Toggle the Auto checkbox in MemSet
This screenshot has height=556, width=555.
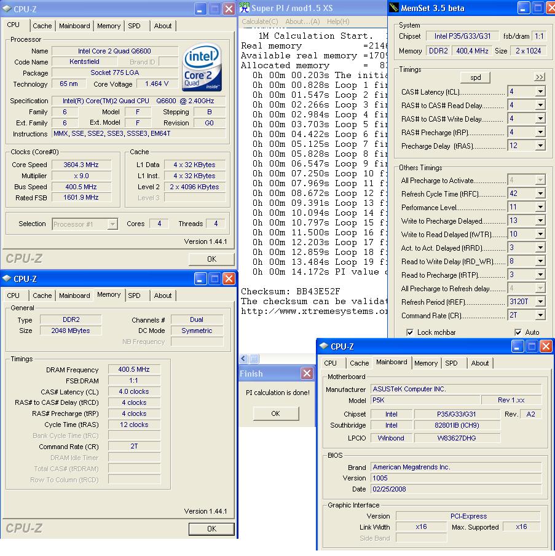click(x=518, y=332)
